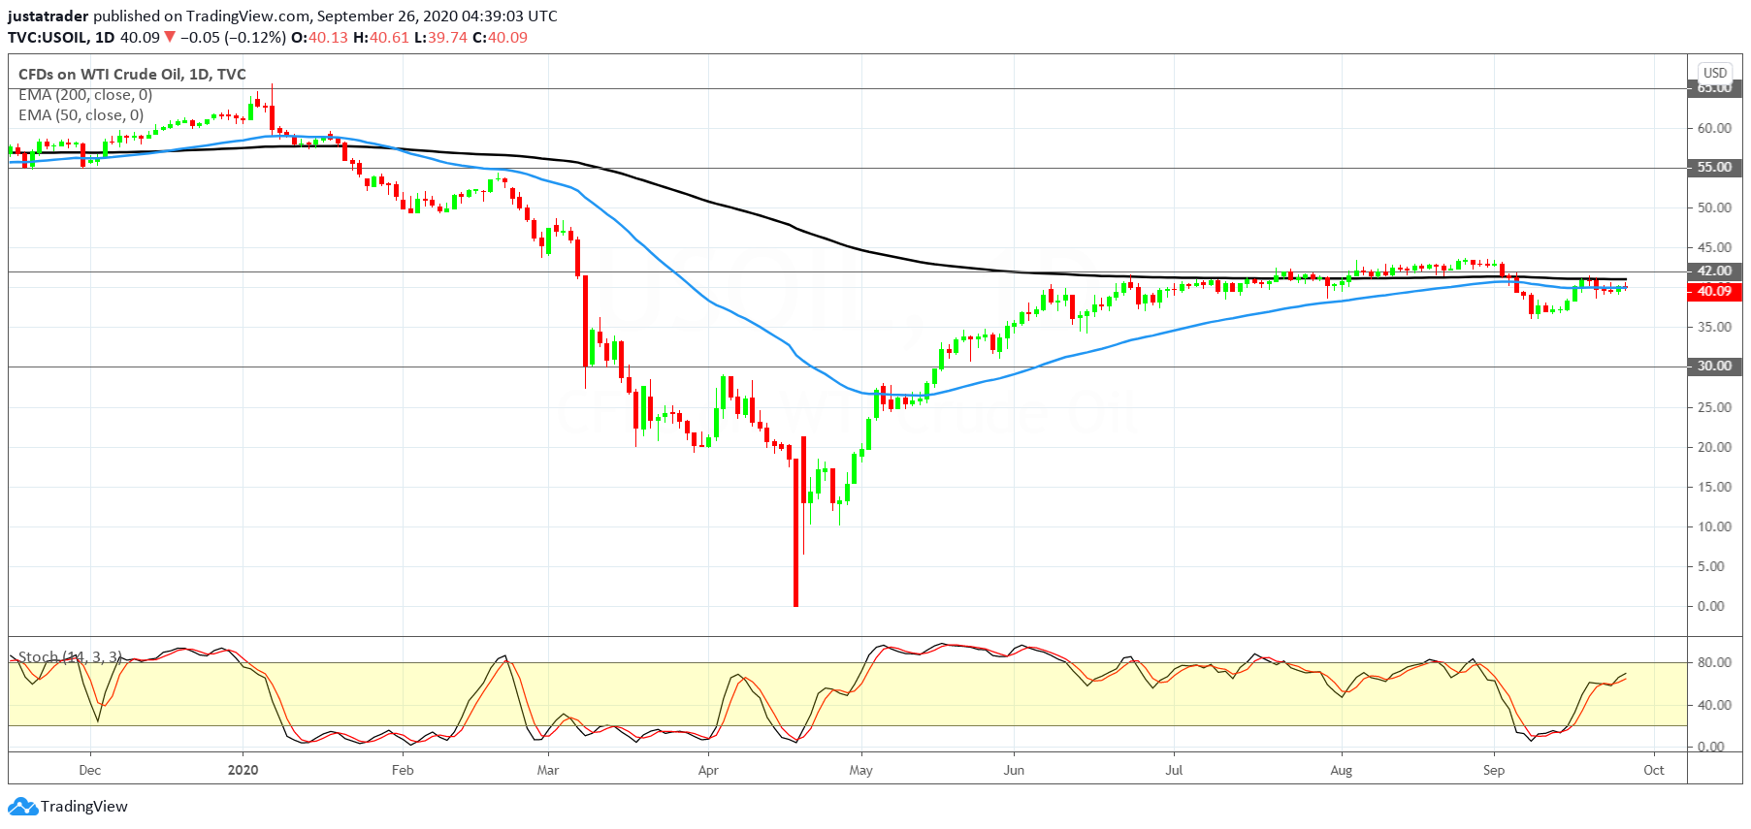Click the red down-arrow price change indicator
Viewport: 1751px width, 829px height.
170,38
